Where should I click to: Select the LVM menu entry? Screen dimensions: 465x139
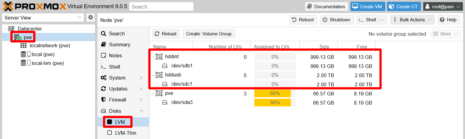(x=123, y=122)
